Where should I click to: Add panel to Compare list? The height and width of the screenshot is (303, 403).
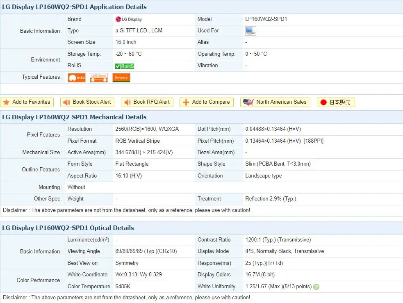207,102
